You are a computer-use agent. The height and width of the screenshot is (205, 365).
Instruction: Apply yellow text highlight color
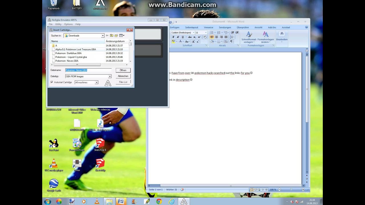pos(173,41)
